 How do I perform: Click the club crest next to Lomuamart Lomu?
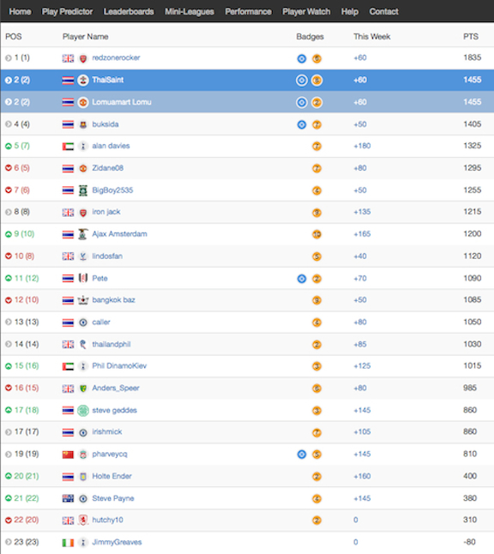(83, 102)
